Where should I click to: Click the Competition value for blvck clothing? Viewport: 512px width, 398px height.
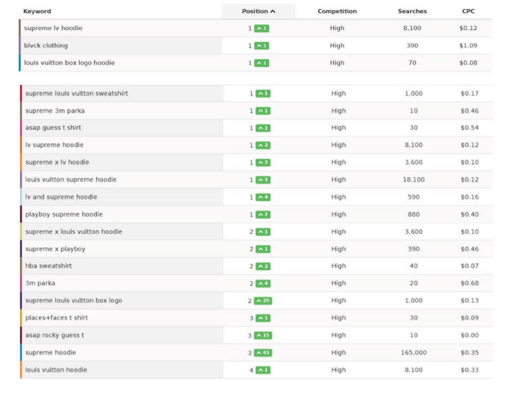coord(337,45)
